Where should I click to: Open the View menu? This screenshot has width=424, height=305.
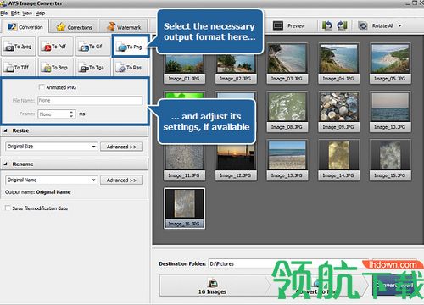pos(27,13)
